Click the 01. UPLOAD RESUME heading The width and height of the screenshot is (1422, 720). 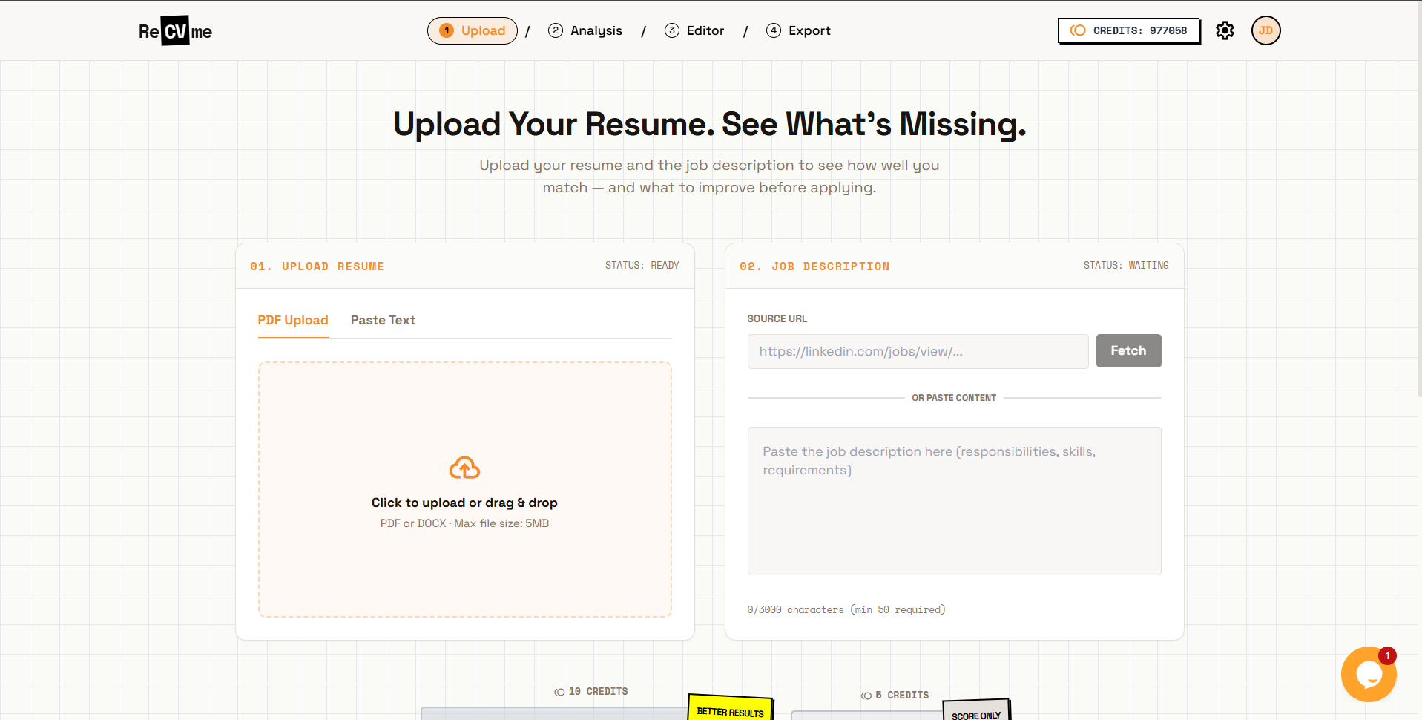tap(317, 266)
